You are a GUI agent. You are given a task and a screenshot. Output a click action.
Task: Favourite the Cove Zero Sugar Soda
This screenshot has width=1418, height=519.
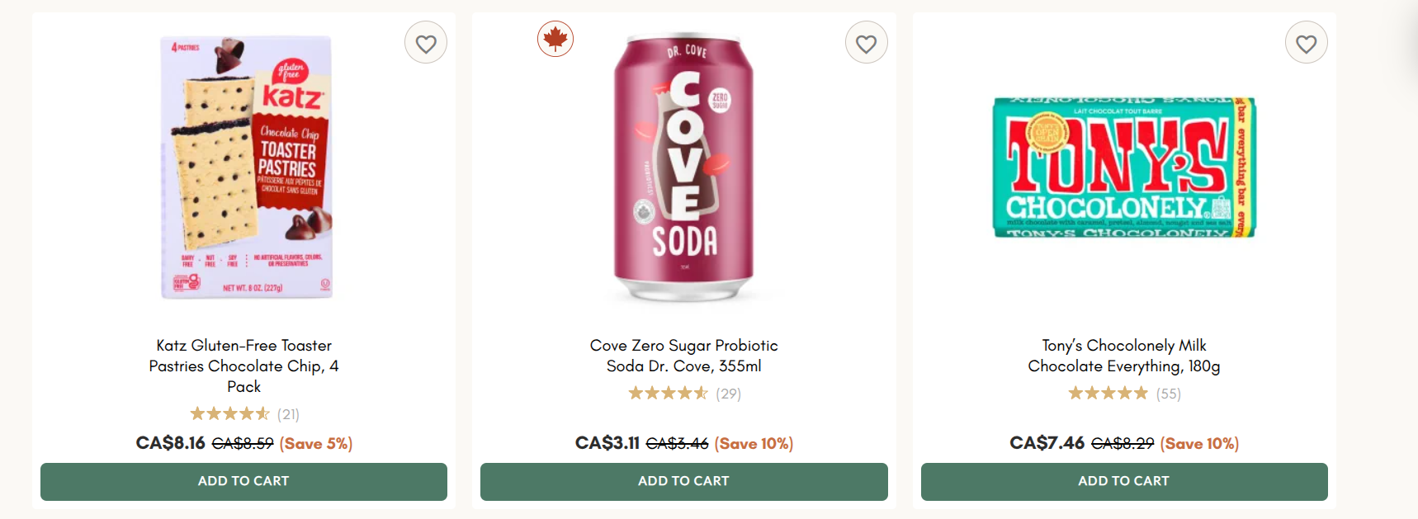coord(866,42)
